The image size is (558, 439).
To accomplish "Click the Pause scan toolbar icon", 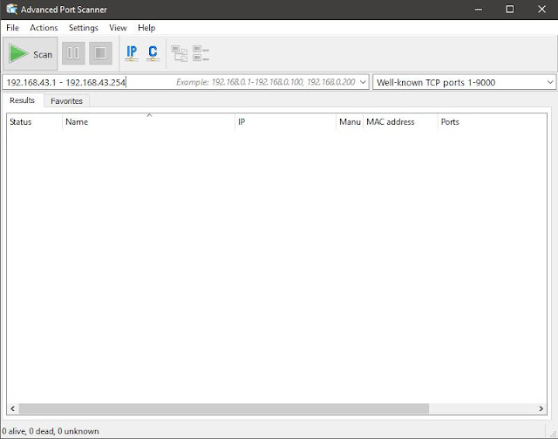I will [x=73, y=53].
